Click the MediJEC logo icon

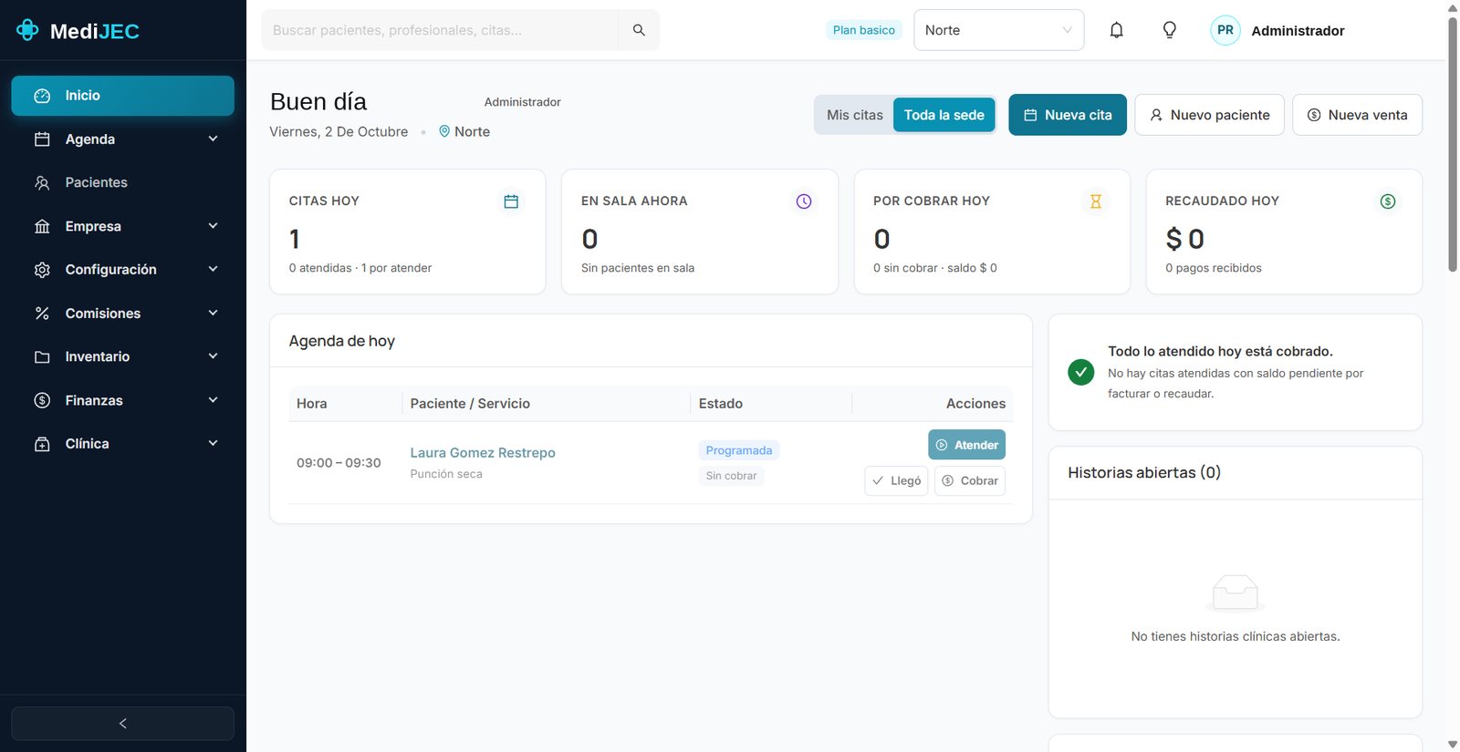27,30
